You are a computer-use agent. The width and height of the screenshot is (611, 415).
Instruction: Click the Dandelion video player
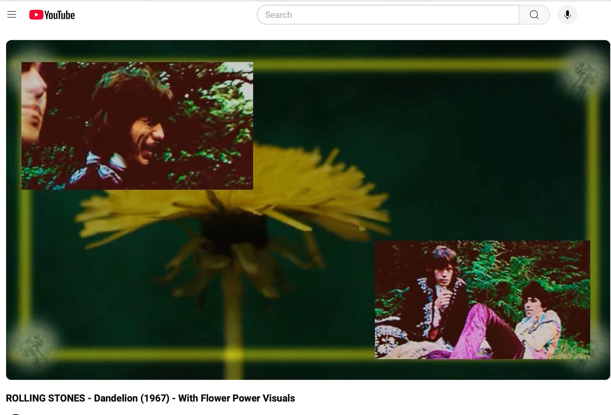(308, 210)
